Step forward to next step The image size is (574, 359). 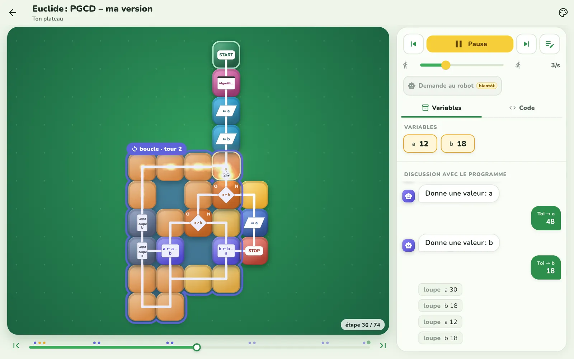point(526,44)
